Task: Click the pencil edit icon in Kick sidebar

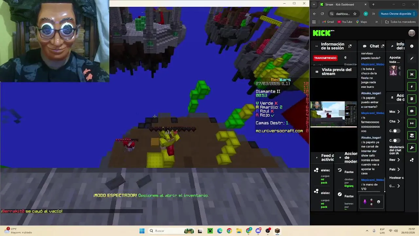Action: (412, 58)
